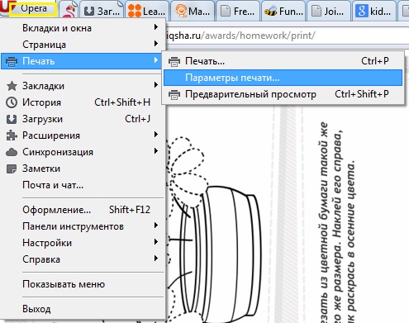Click the bee icon on Fun... tab
Screen dimensions: 409x323
pyautogui.click(x=270, y=12)
